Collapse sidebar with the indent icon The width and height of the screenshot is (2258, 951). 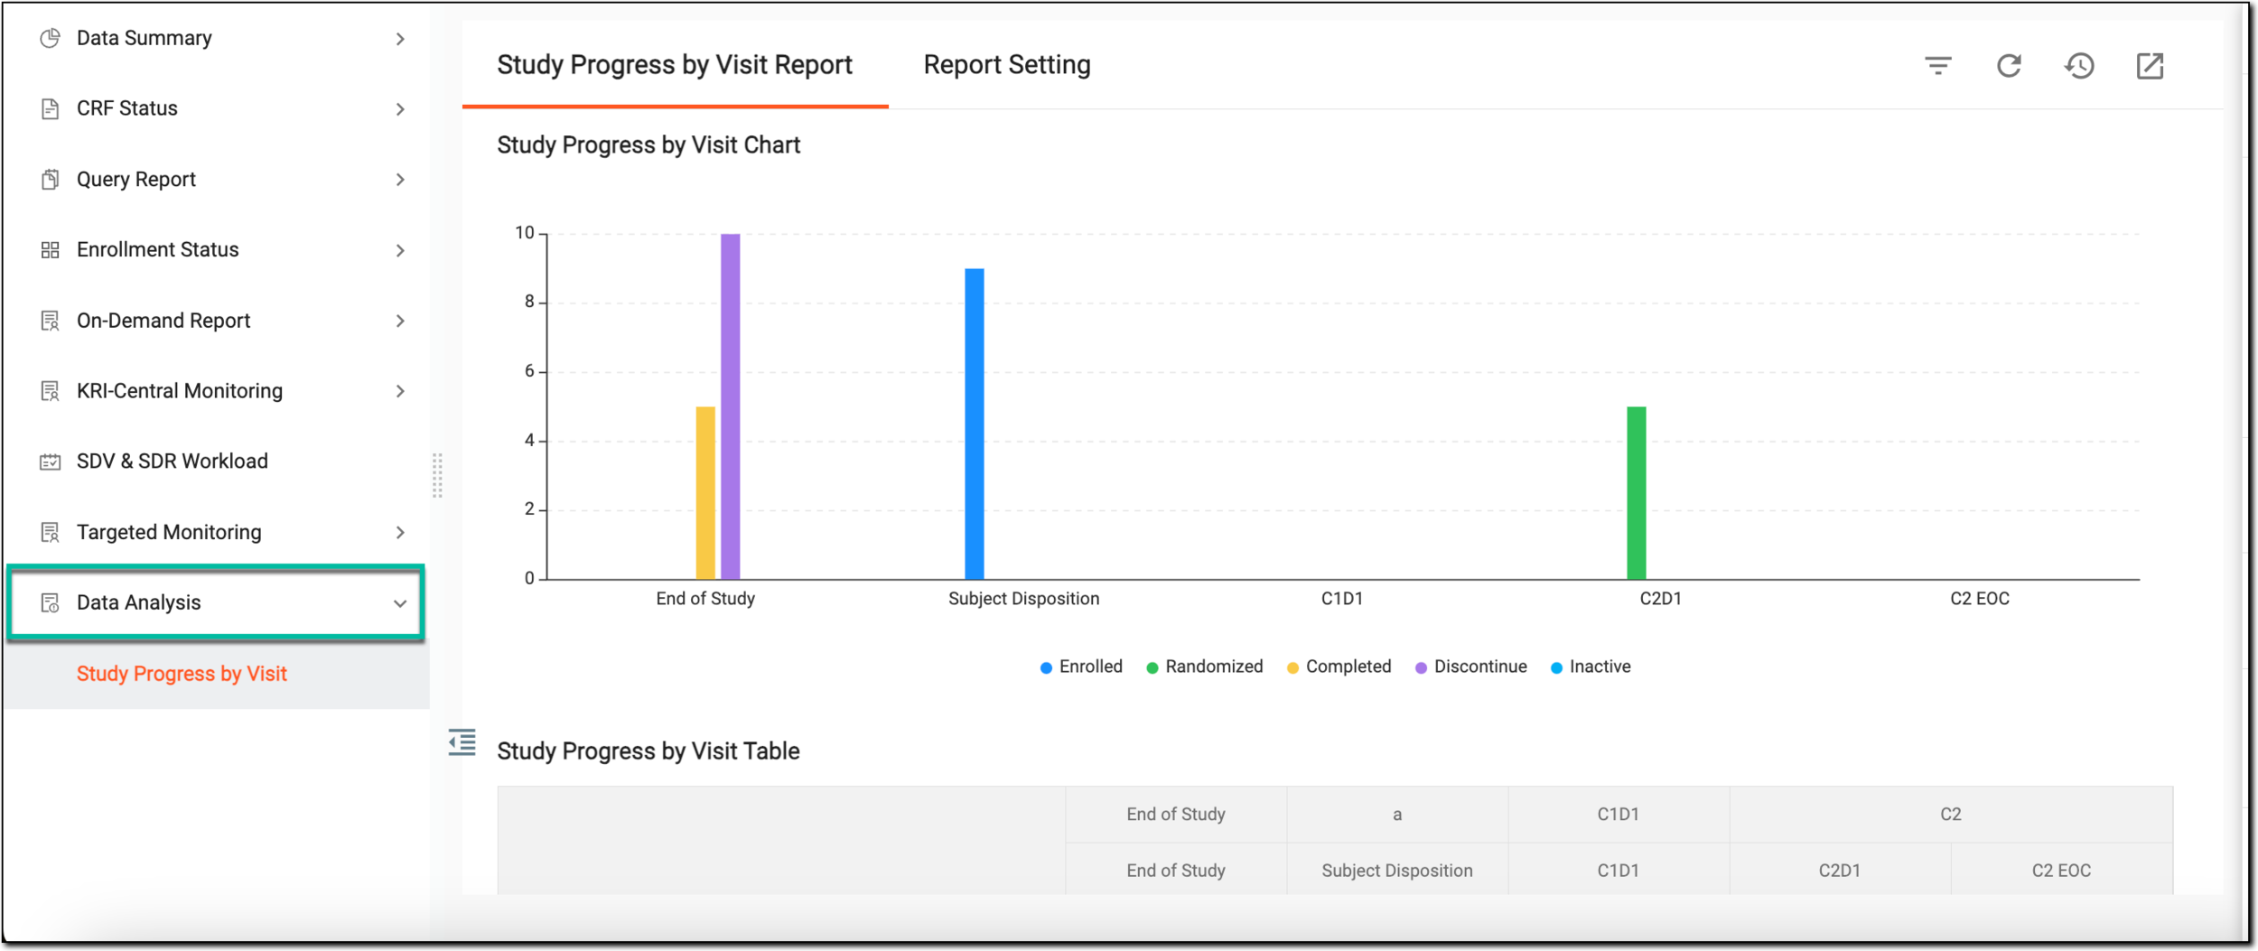coord(462,742)
